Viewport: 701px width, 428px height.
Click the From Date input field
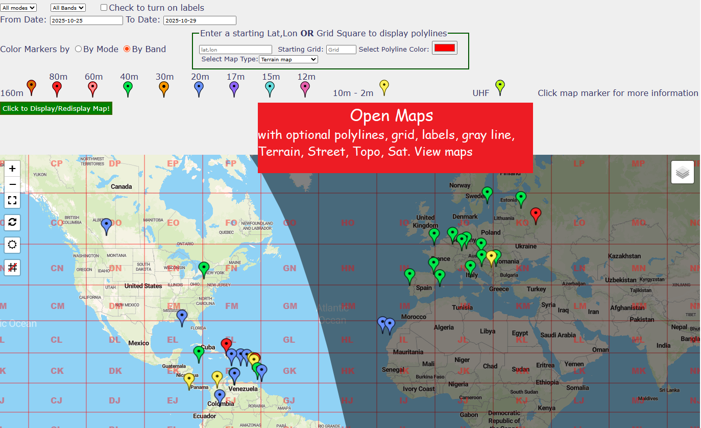[86, 20]
